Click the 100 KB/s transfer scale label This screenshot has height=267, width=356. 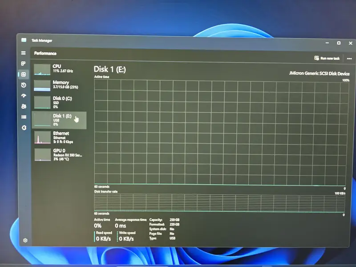coord(340,193)
